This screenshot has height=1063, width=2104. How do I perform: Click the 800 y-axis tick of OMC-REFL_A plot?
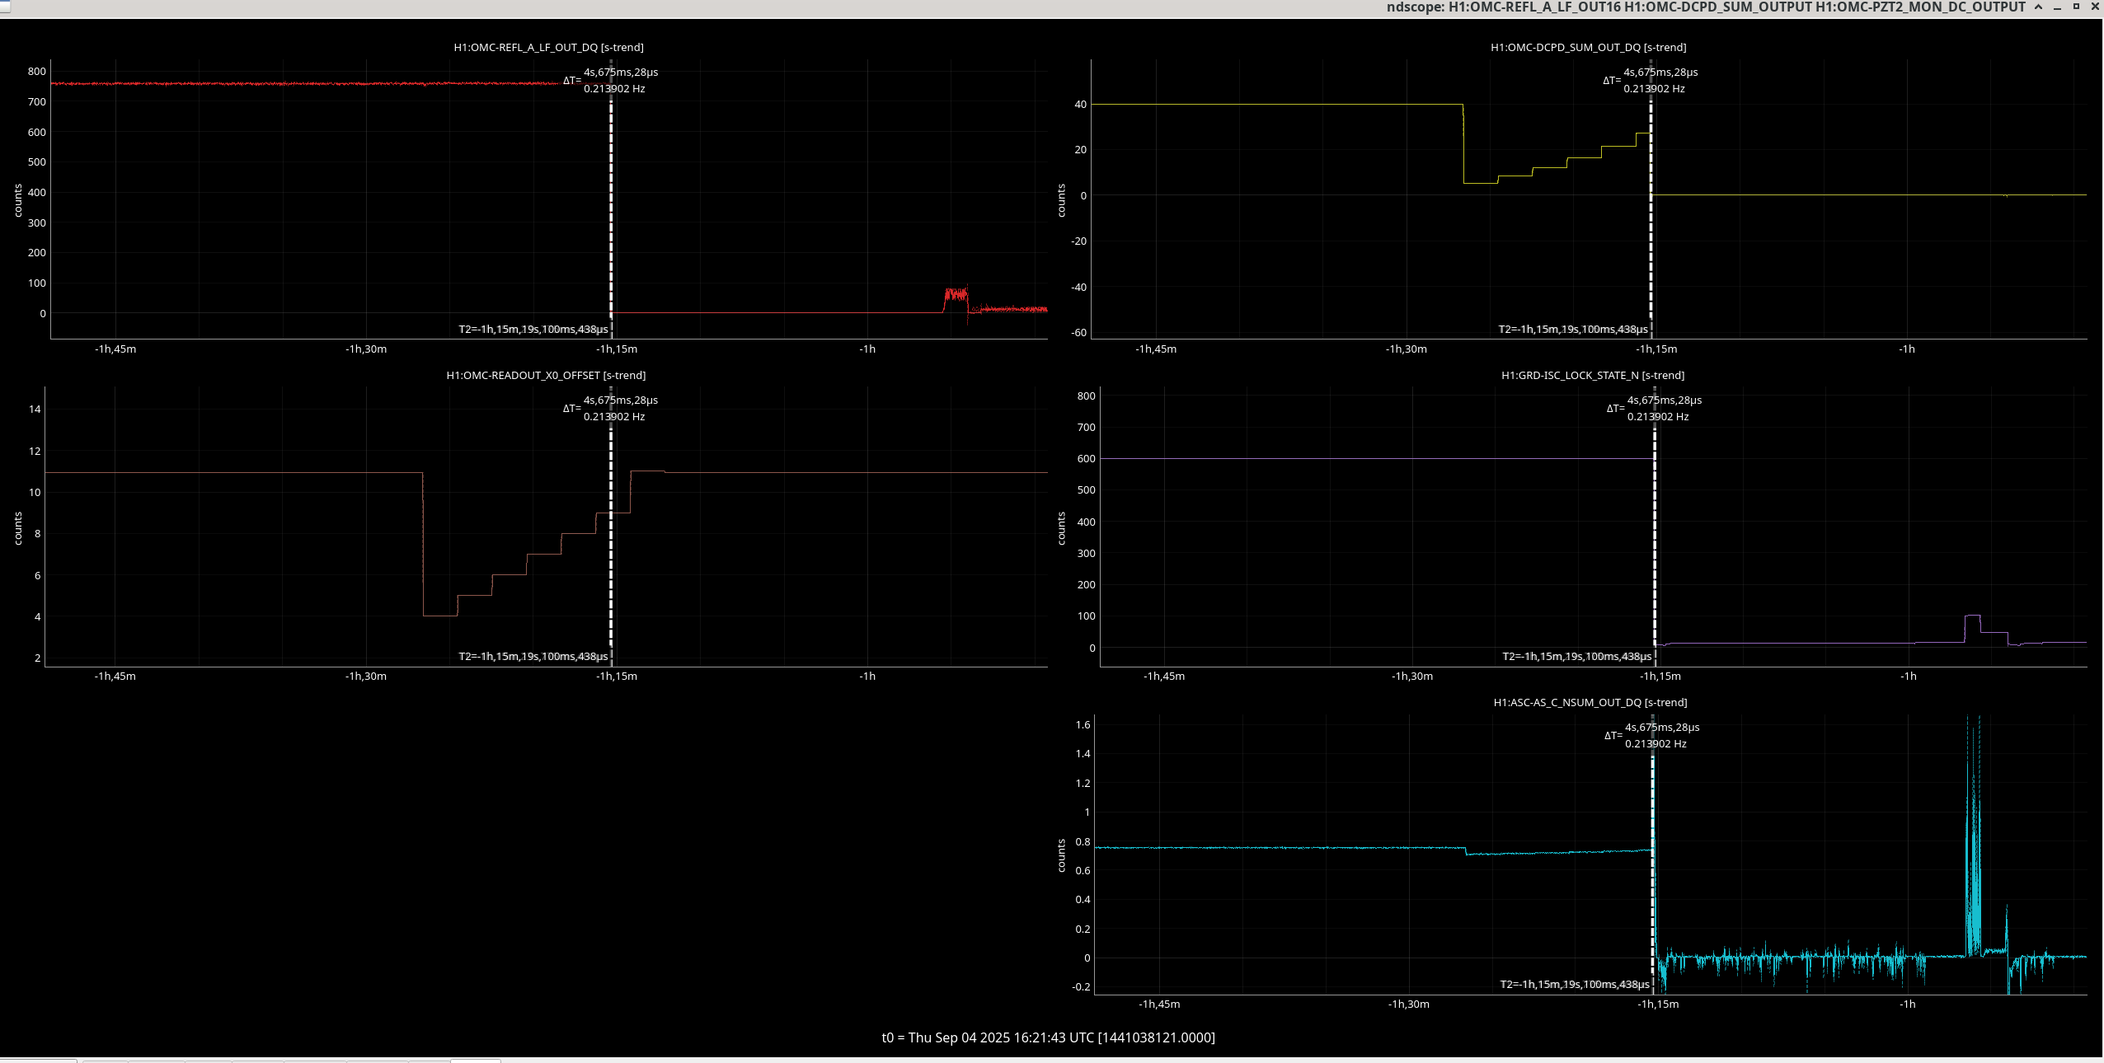(37, 72)
